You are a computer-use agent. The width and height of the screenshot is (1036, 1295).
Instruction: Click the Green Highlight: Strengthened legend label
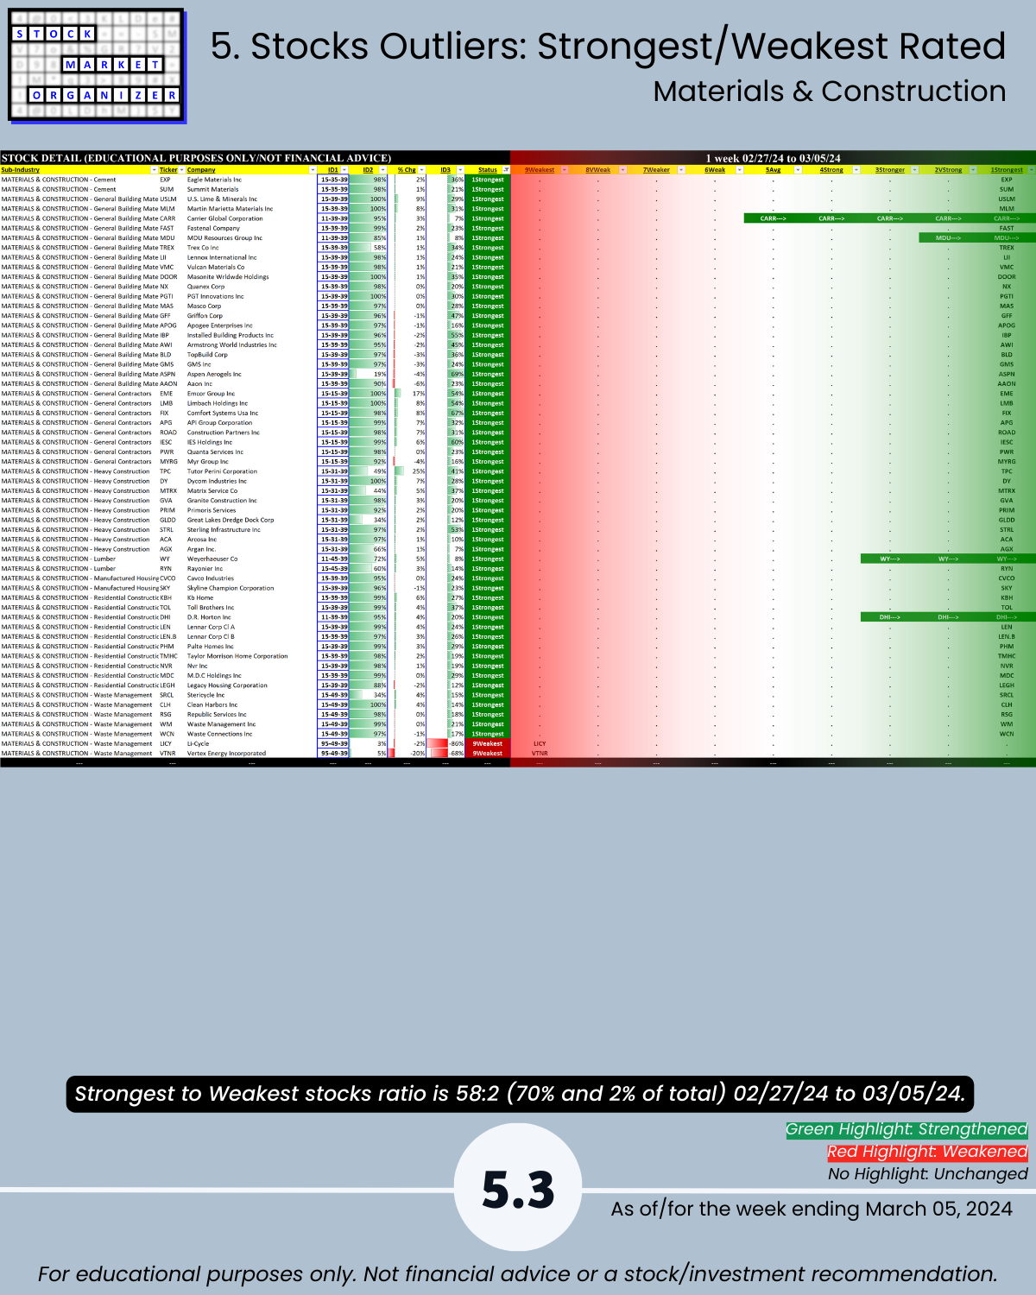coord(906,1129)
